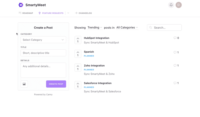Viewport: 200px width, 117px height.
Task: Click the 'Sync SmartyMeet & HubSpot' description
Action: tap(101, 42)
